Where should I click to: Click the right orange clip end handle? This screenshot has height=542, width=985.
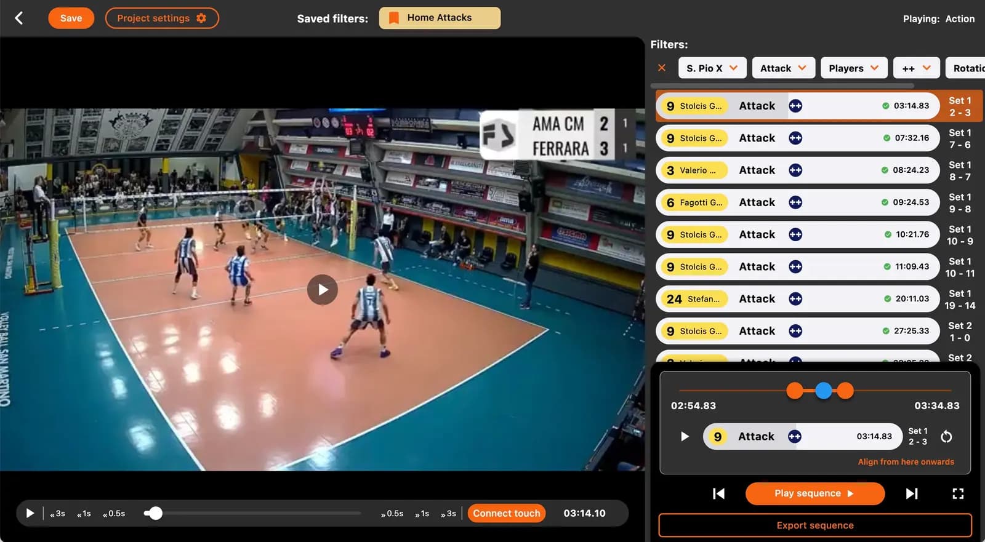(846, 390)
